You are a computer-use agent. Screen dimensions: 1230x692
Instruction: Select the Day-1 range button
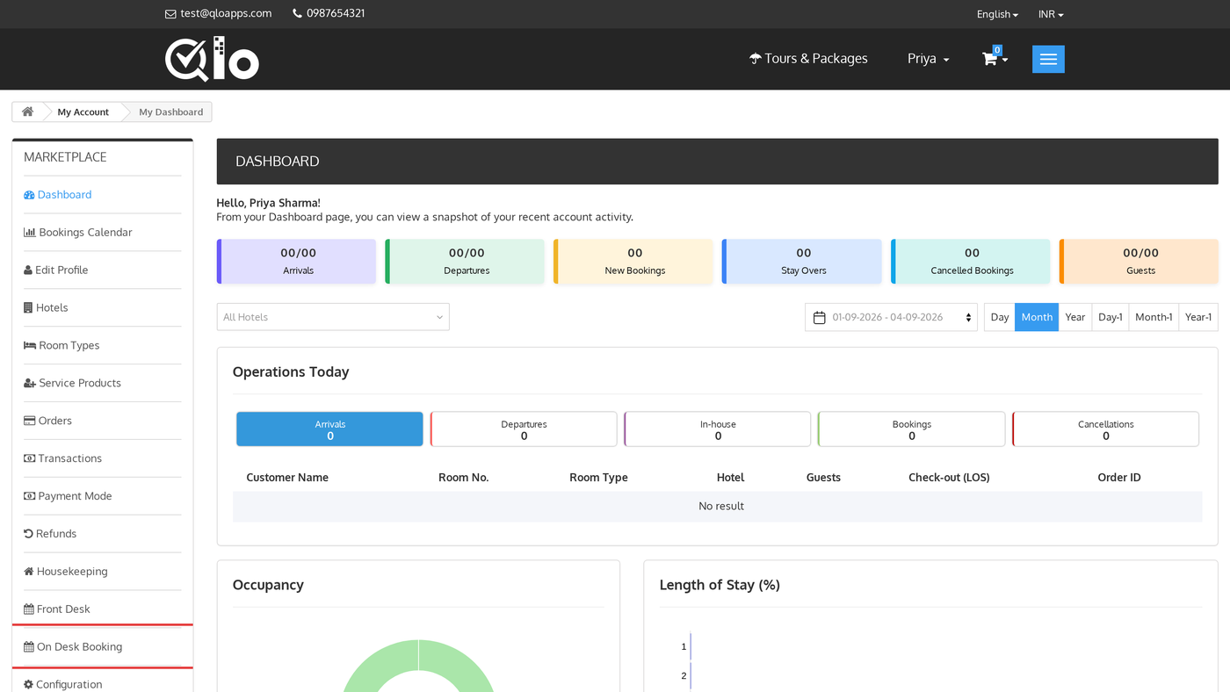click(x=1111, y=317)
